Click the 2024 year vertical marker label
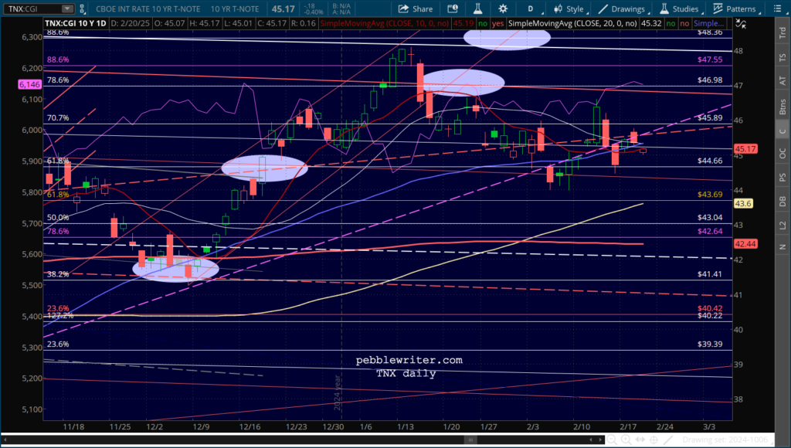Screen dimensions: 791x448 338,392
